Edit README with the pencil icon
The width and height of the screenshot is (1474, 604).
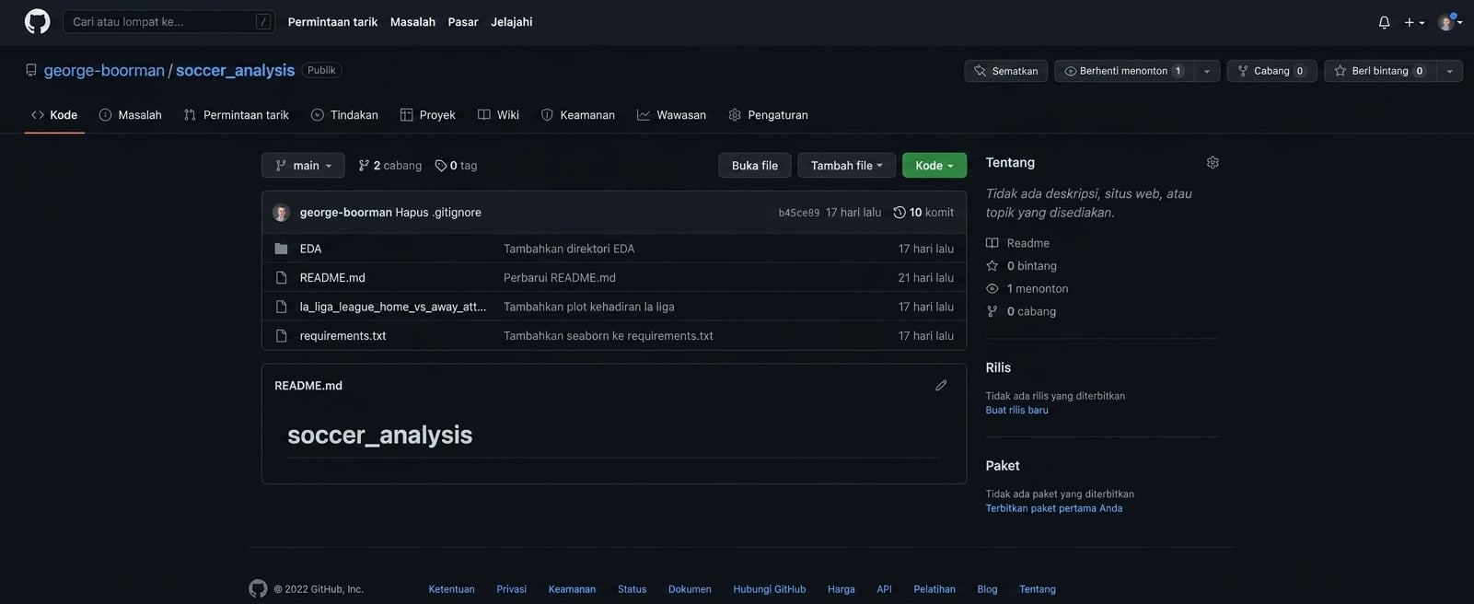click(x=941, y=386)
